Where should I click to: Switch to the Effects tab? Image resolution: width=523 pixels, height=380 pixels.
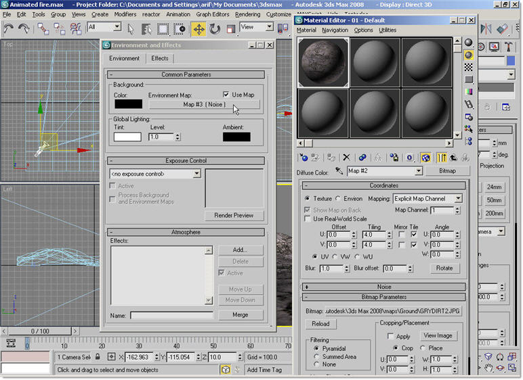click(x=160, y=58)
